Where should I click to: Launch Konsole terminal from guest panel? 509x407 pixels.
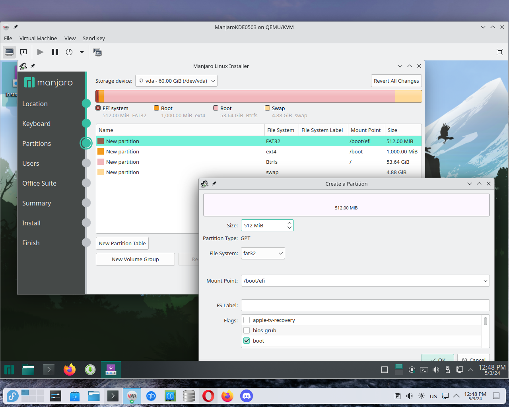(x=49, y=370)
